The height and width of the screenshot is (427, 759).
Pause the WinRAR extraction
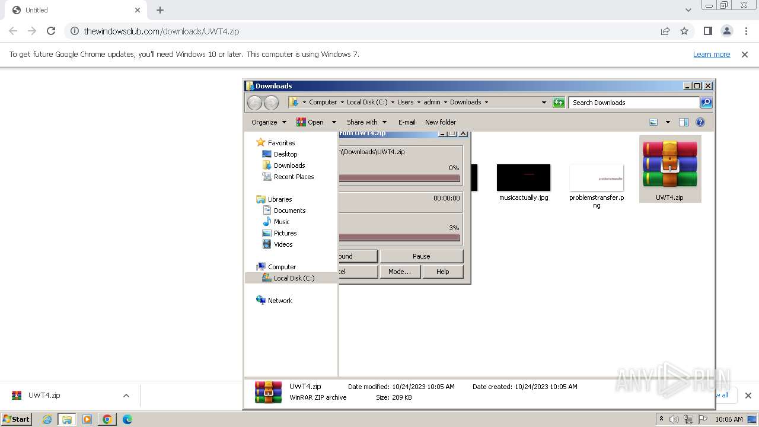pyautogui.click(x=422, y=256)
